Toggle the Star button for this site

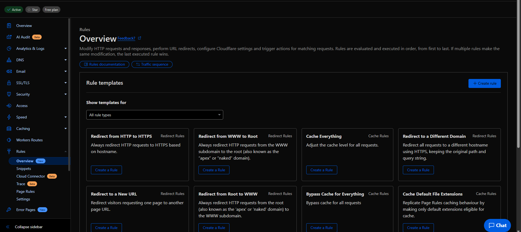pos(33,10)
